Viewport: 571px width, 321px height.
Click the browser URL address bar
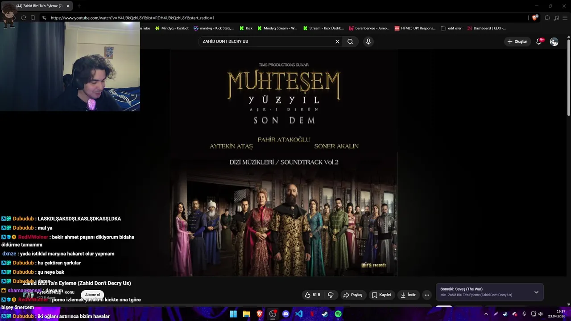point(285,18)
